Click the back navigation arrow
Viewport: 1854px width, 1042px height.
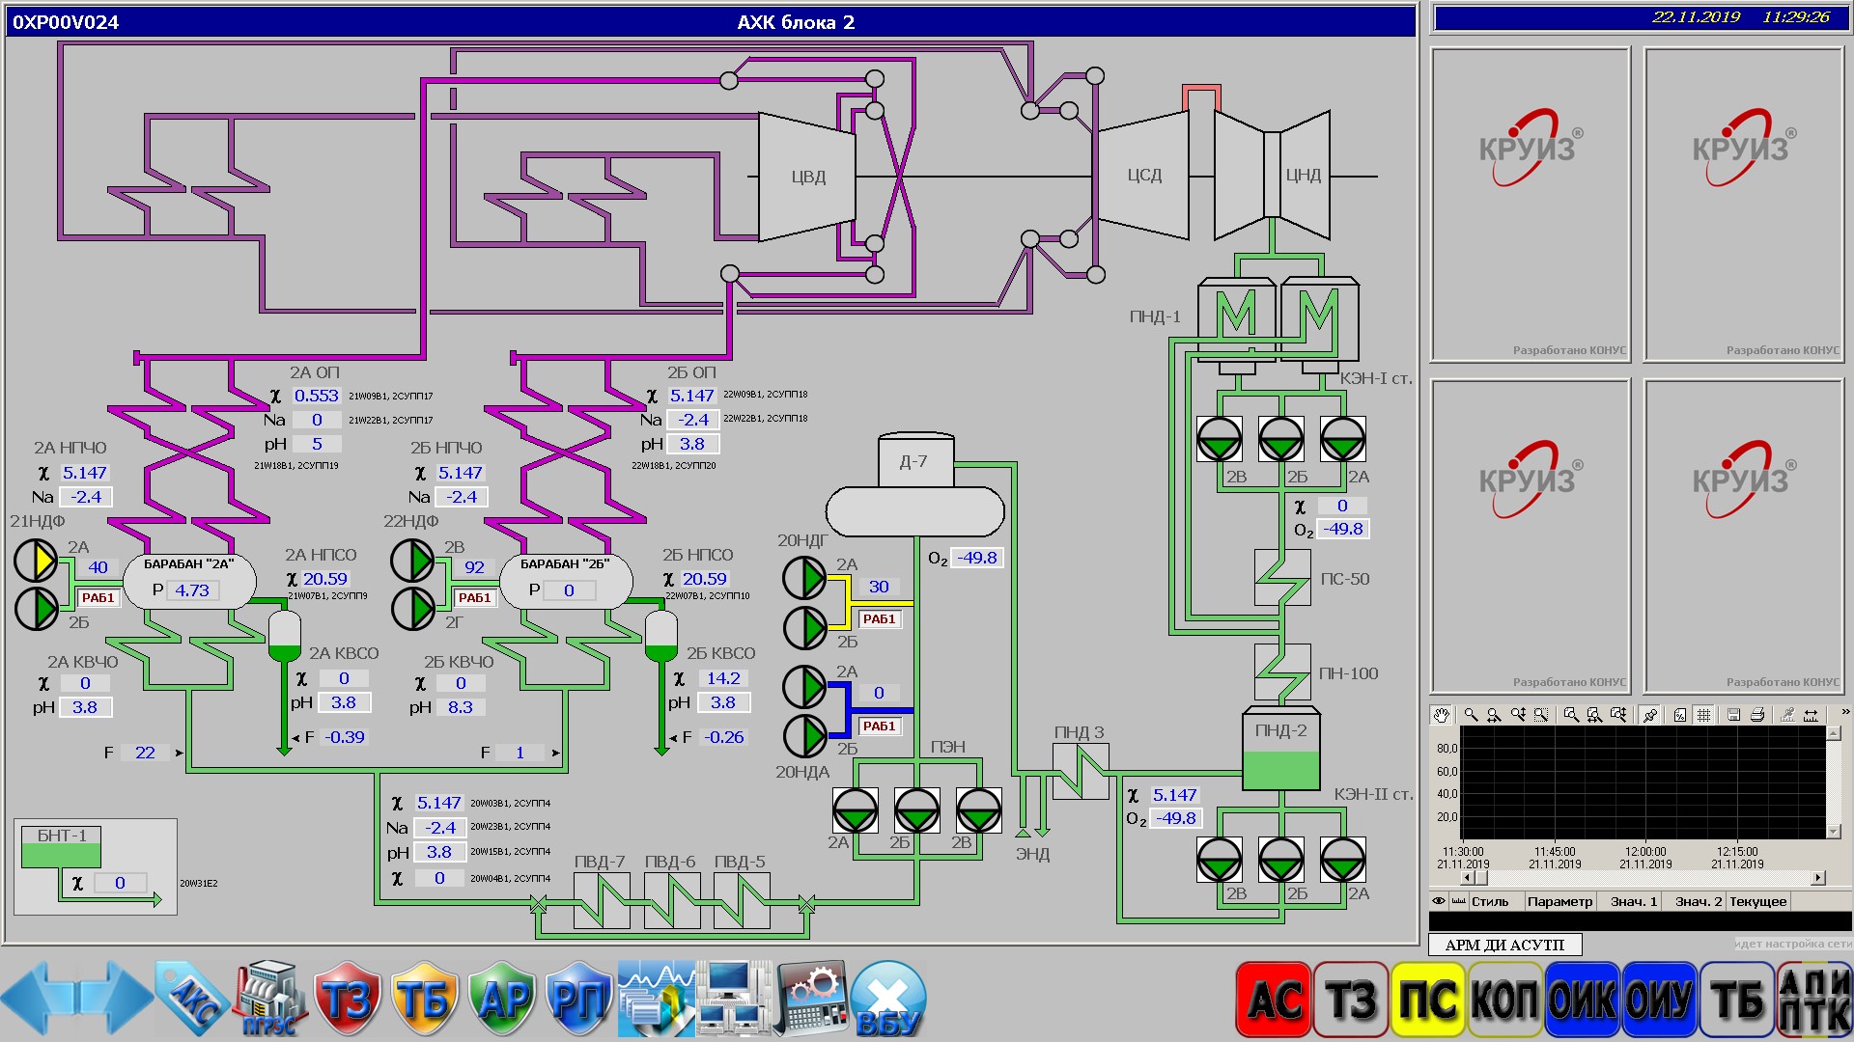tap(37, 998)
